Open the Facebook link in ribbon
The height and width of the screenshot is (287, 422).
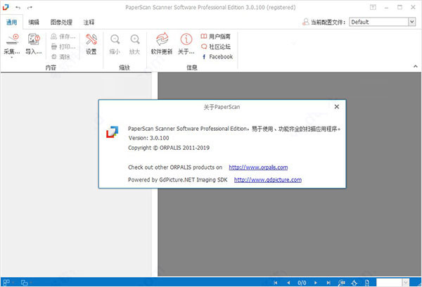click(x=217, y=56)
